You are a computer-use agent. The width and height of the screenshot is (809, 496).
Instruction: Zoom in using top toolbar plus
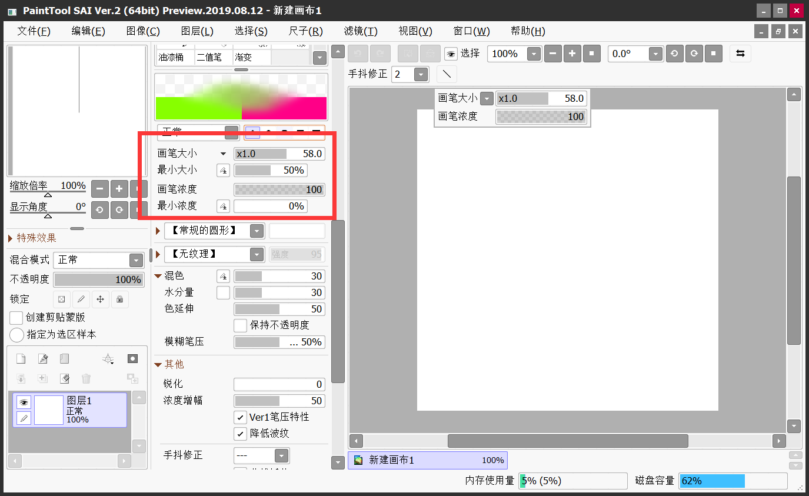572,54
